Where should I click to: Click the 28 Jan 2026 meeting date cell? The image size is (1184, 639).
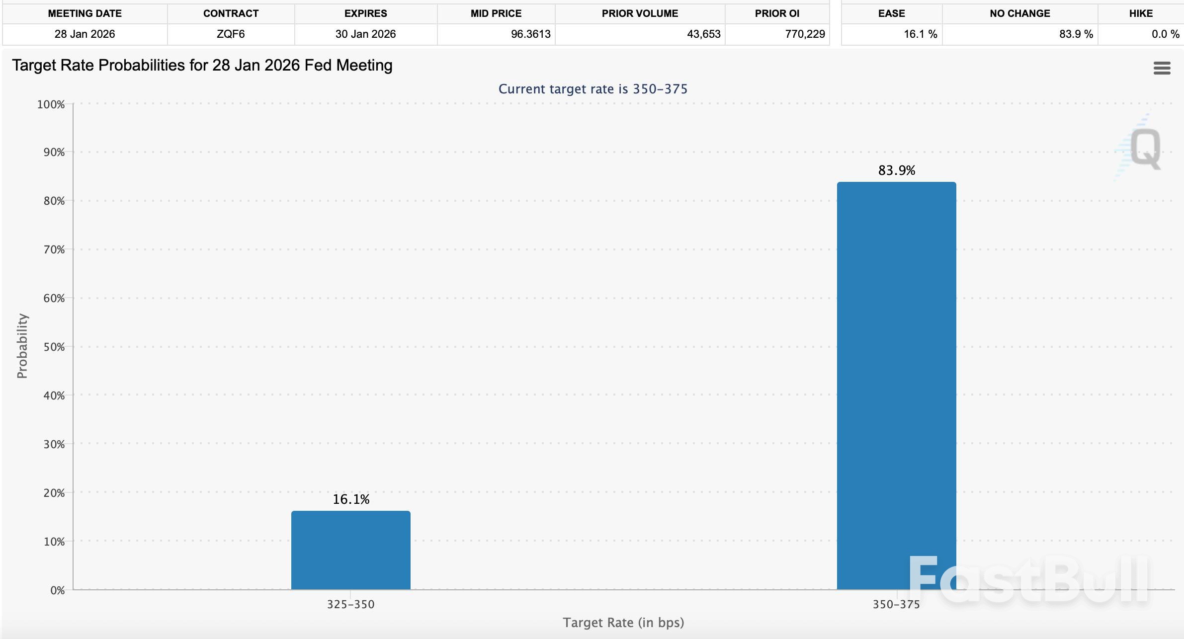tap(85, 34)
